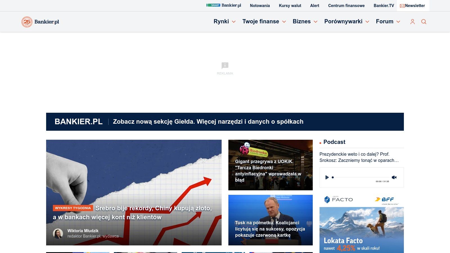Open the Biedronka UOKiK article tile
Viewport: 450px width, 253px height.
[271, 165]
